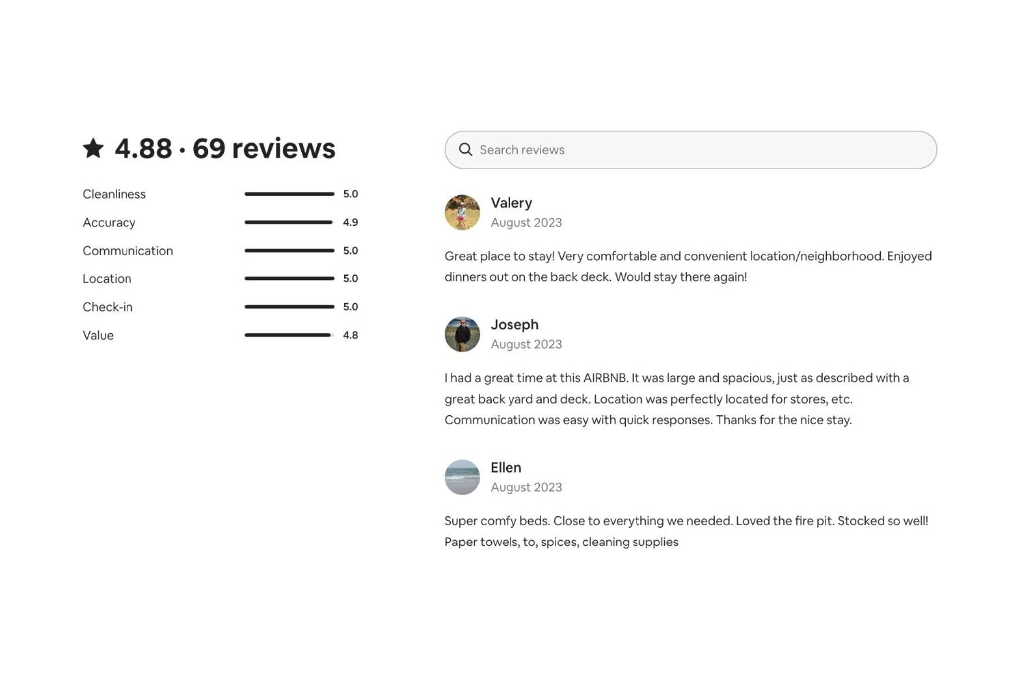This screenshot has height=680, width=1020.
Task: Click the Cleanliness label
Action: click(114, 194)
